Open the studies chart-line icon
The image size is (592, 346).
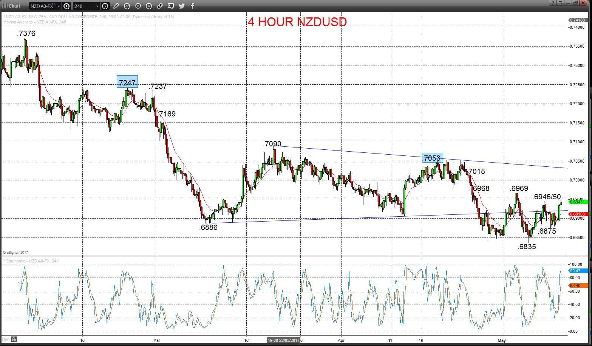[127, 6]
